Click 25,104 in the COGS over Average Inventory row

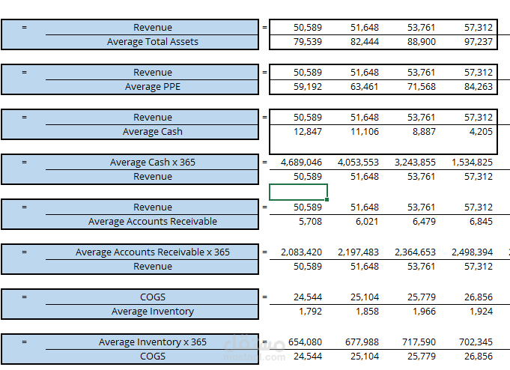[x=365, y=297]
